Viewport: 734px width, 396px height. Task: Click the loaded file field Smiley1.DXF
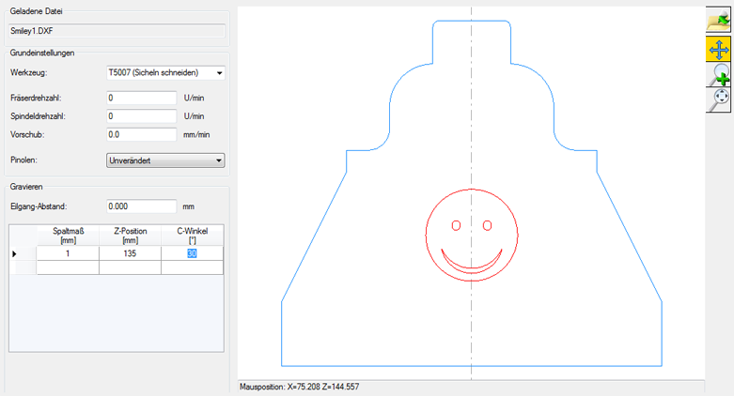point(117,30)
